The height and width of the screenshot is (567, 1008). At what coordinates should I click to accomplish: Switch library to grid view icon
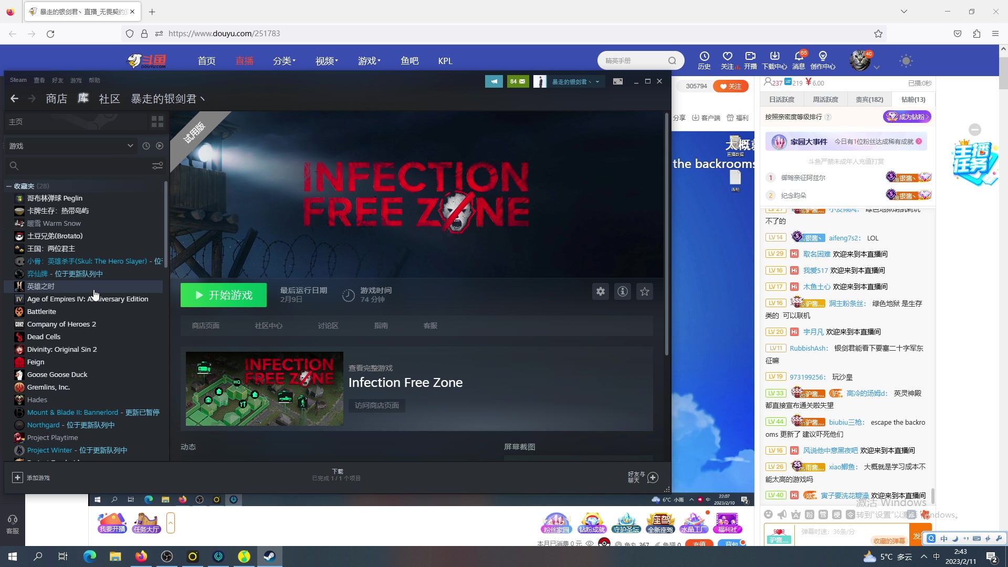[157, 122]
